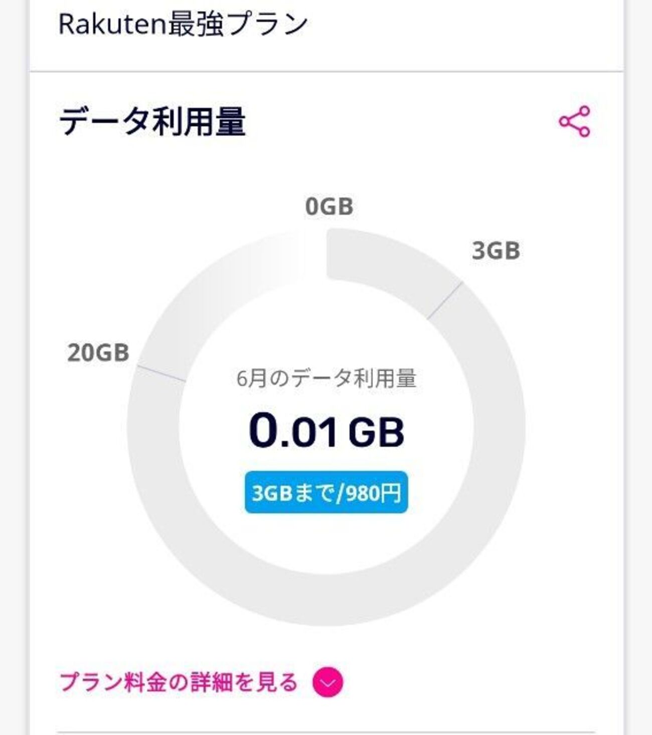Select the 6月のデータ利用量 caption

[x=326, y=378]
